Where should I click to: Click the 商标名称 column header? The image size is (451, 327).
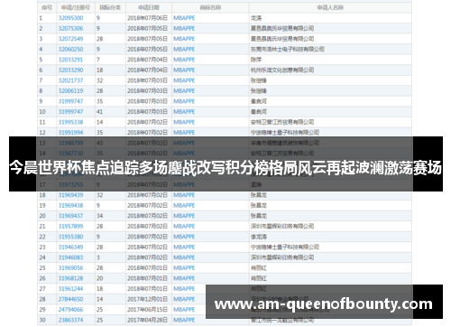pyautogui.click(x=210, y=7)
